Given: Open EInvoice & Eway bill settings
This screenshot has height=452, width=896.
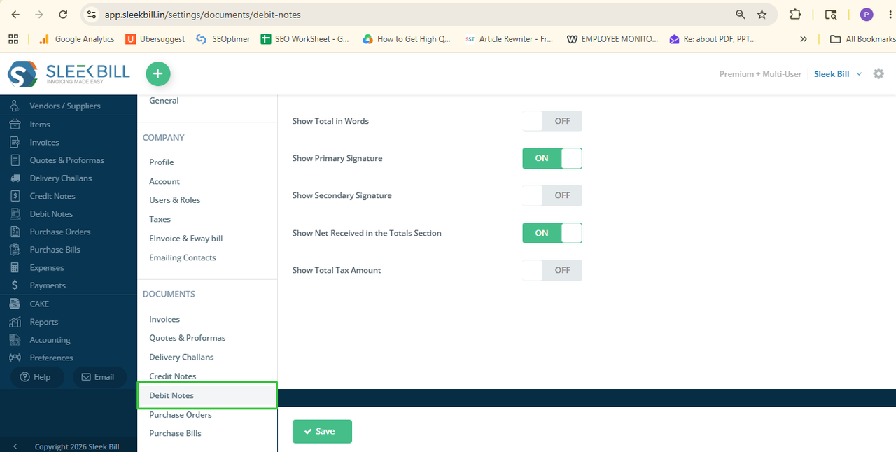Looking at the screenshot, I should pyautogui.click(x=186, y=239).
